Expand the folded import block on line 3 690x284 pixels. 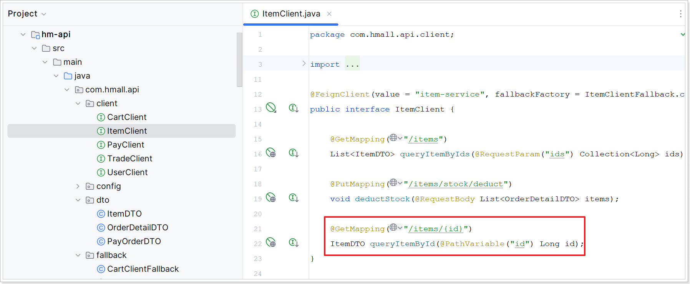coord(304,64)
